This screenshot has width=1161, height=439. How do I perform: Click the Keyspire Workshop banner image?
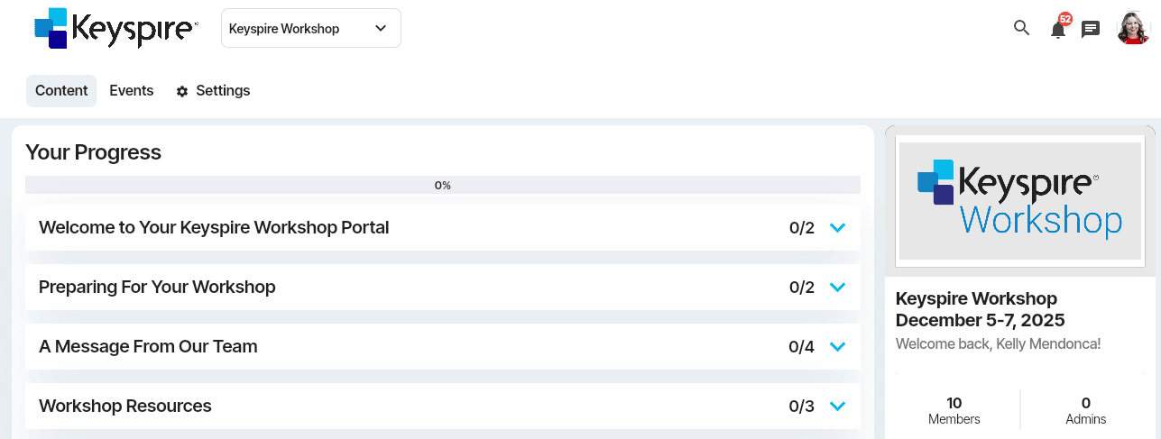tap(1019, 202)
